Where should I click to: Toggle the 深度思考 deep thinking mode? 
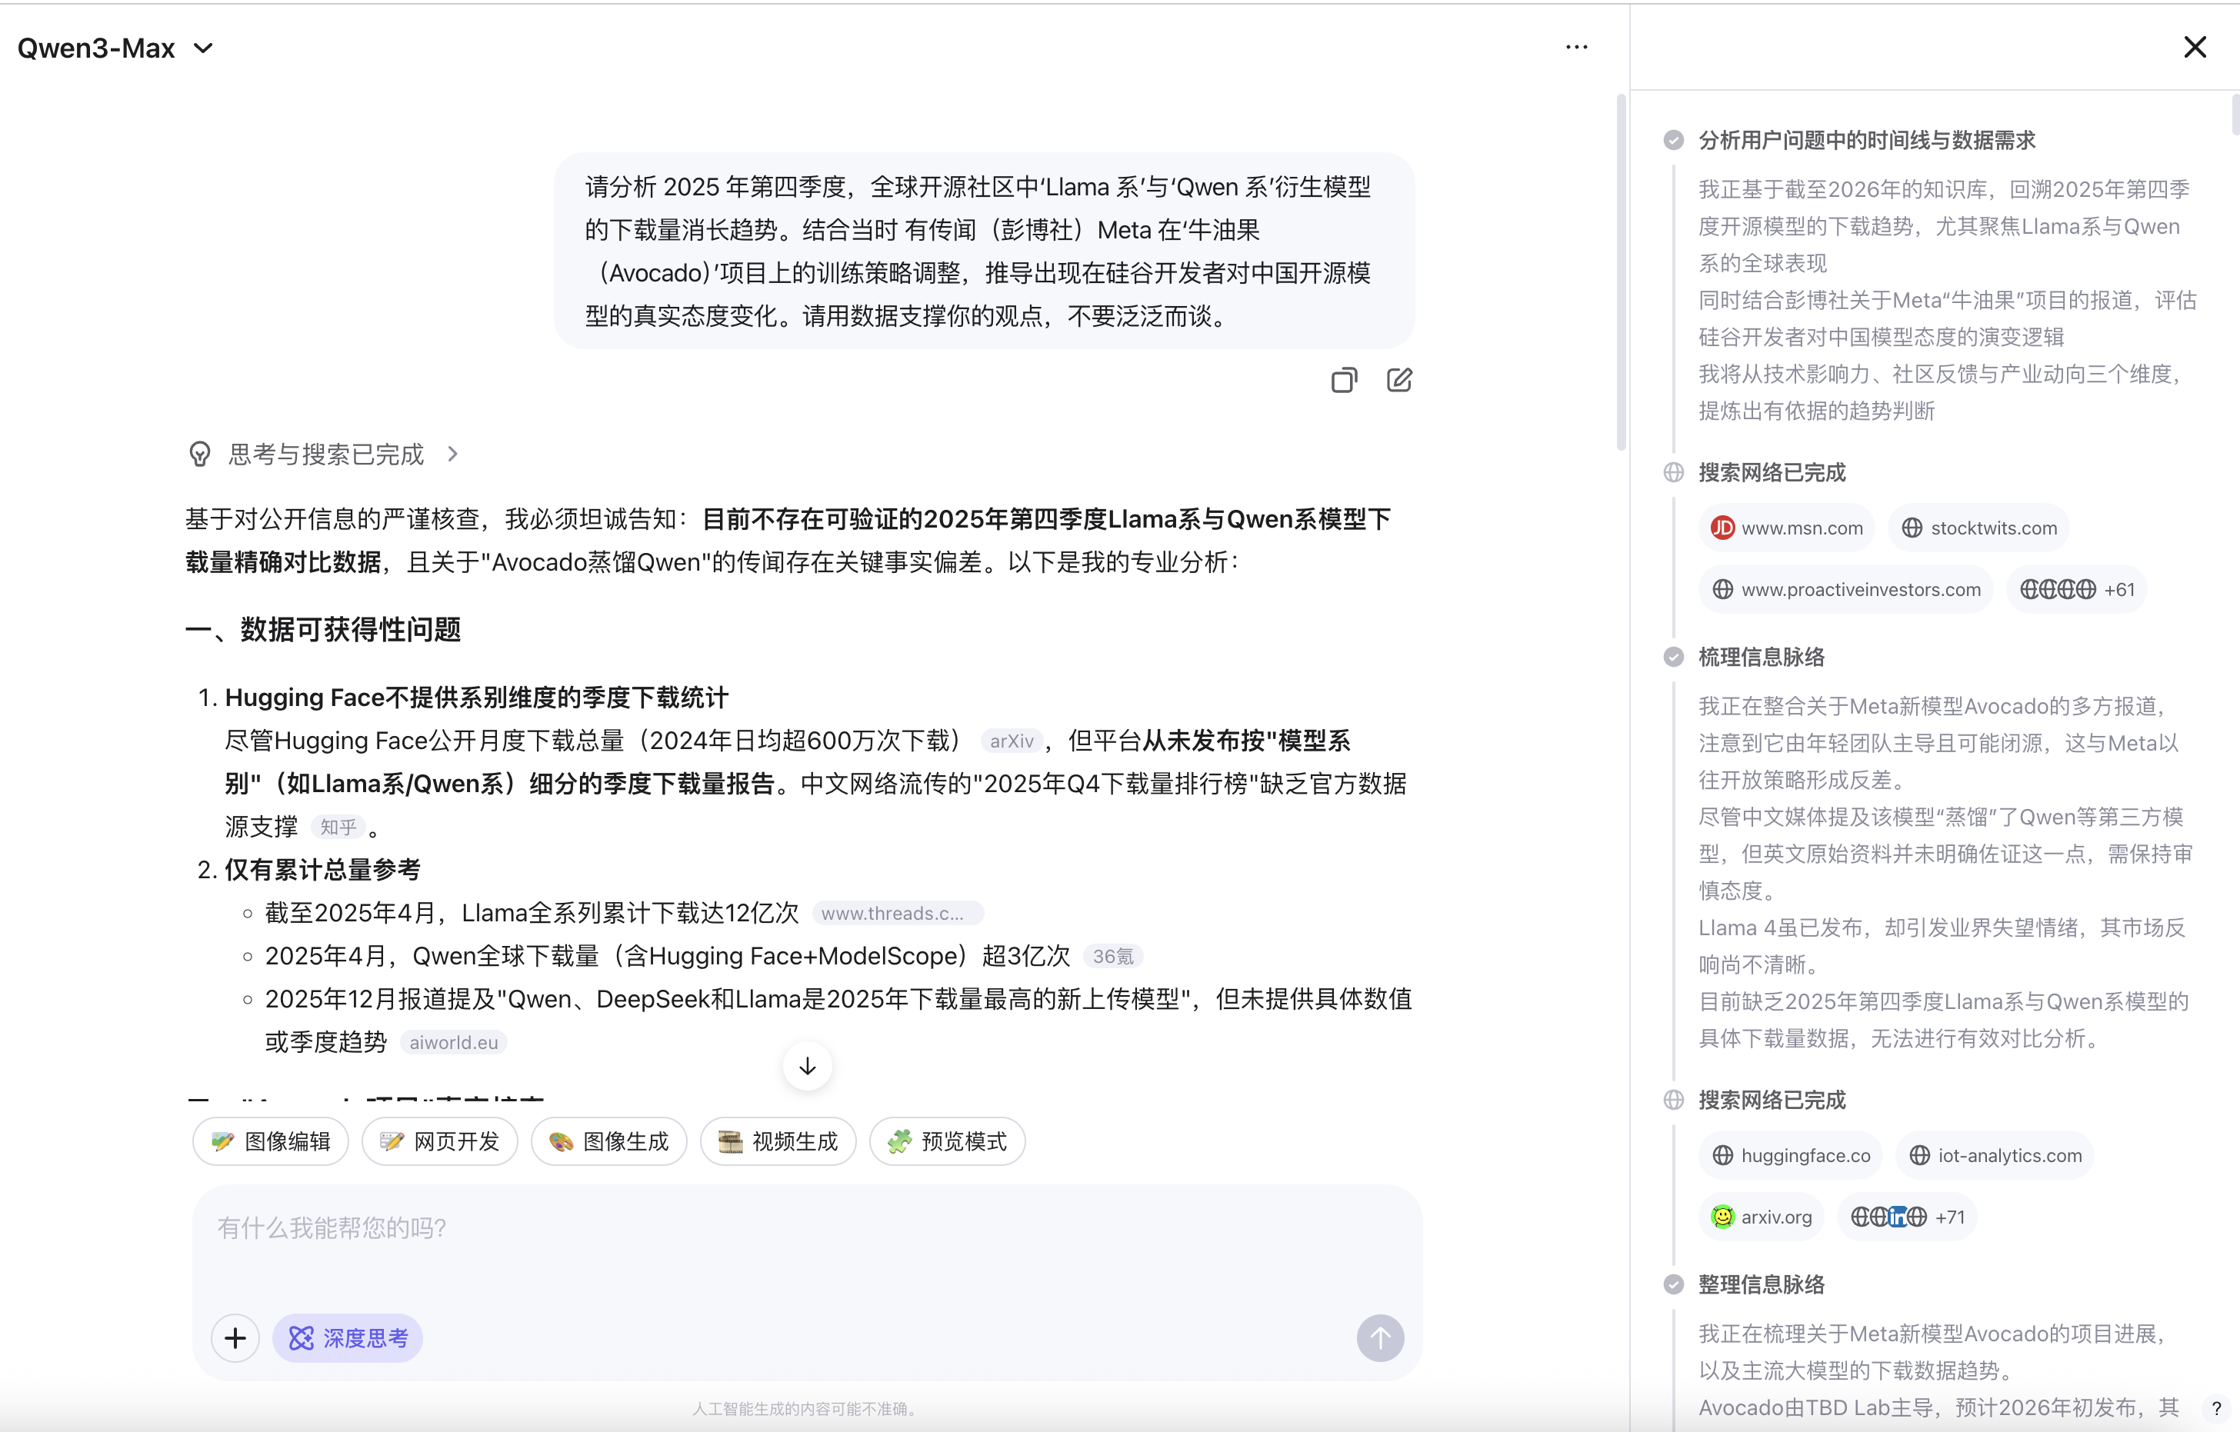click(348, 1338)
